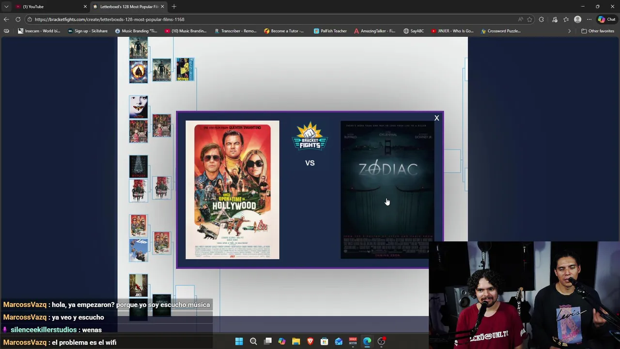This screenshot has height=349, width=620.
Task: Click the Bracket Fights logo in popup
Action: point(310,136)
